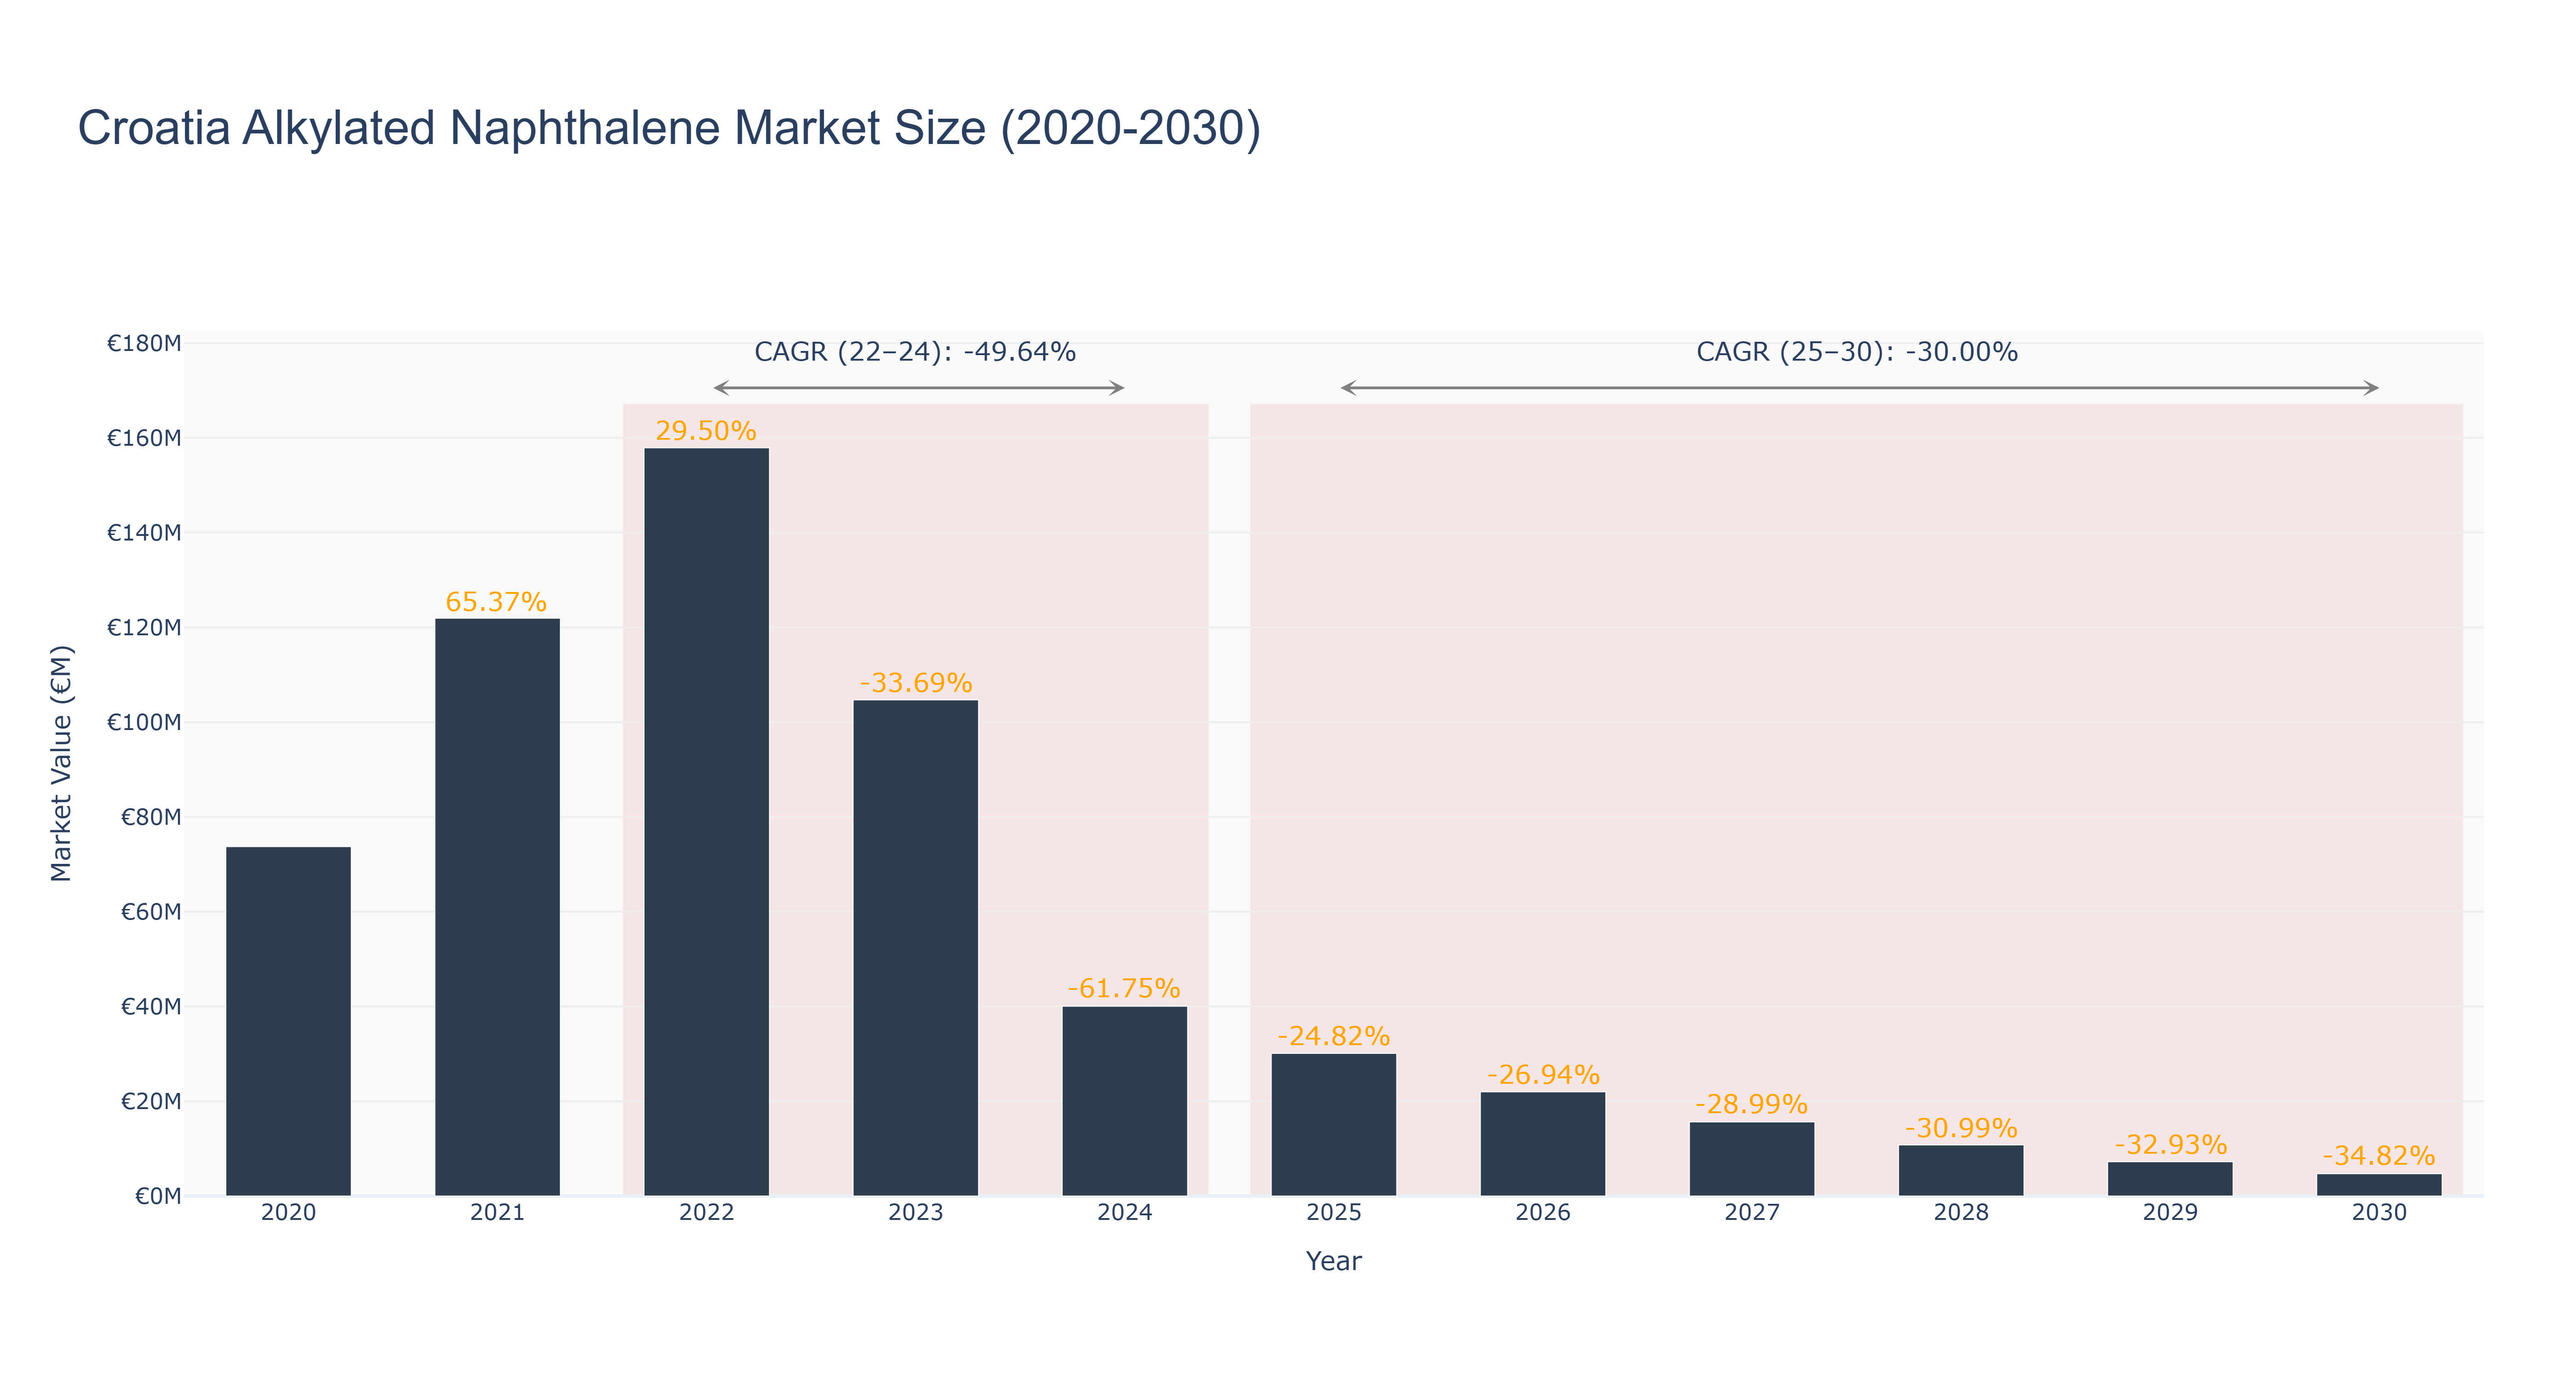Viewport: 2576px width, 1380px height.
Task: Click the 65.37% growth label
Action: pos(496,602)
